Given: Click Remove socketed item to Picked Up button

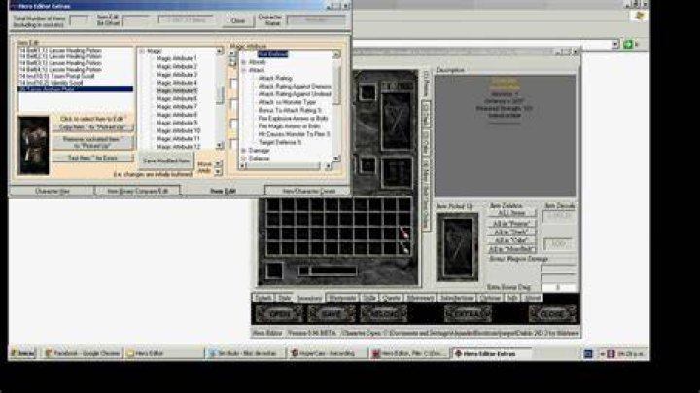Looking at the screenshot, I should pos(92,142).
